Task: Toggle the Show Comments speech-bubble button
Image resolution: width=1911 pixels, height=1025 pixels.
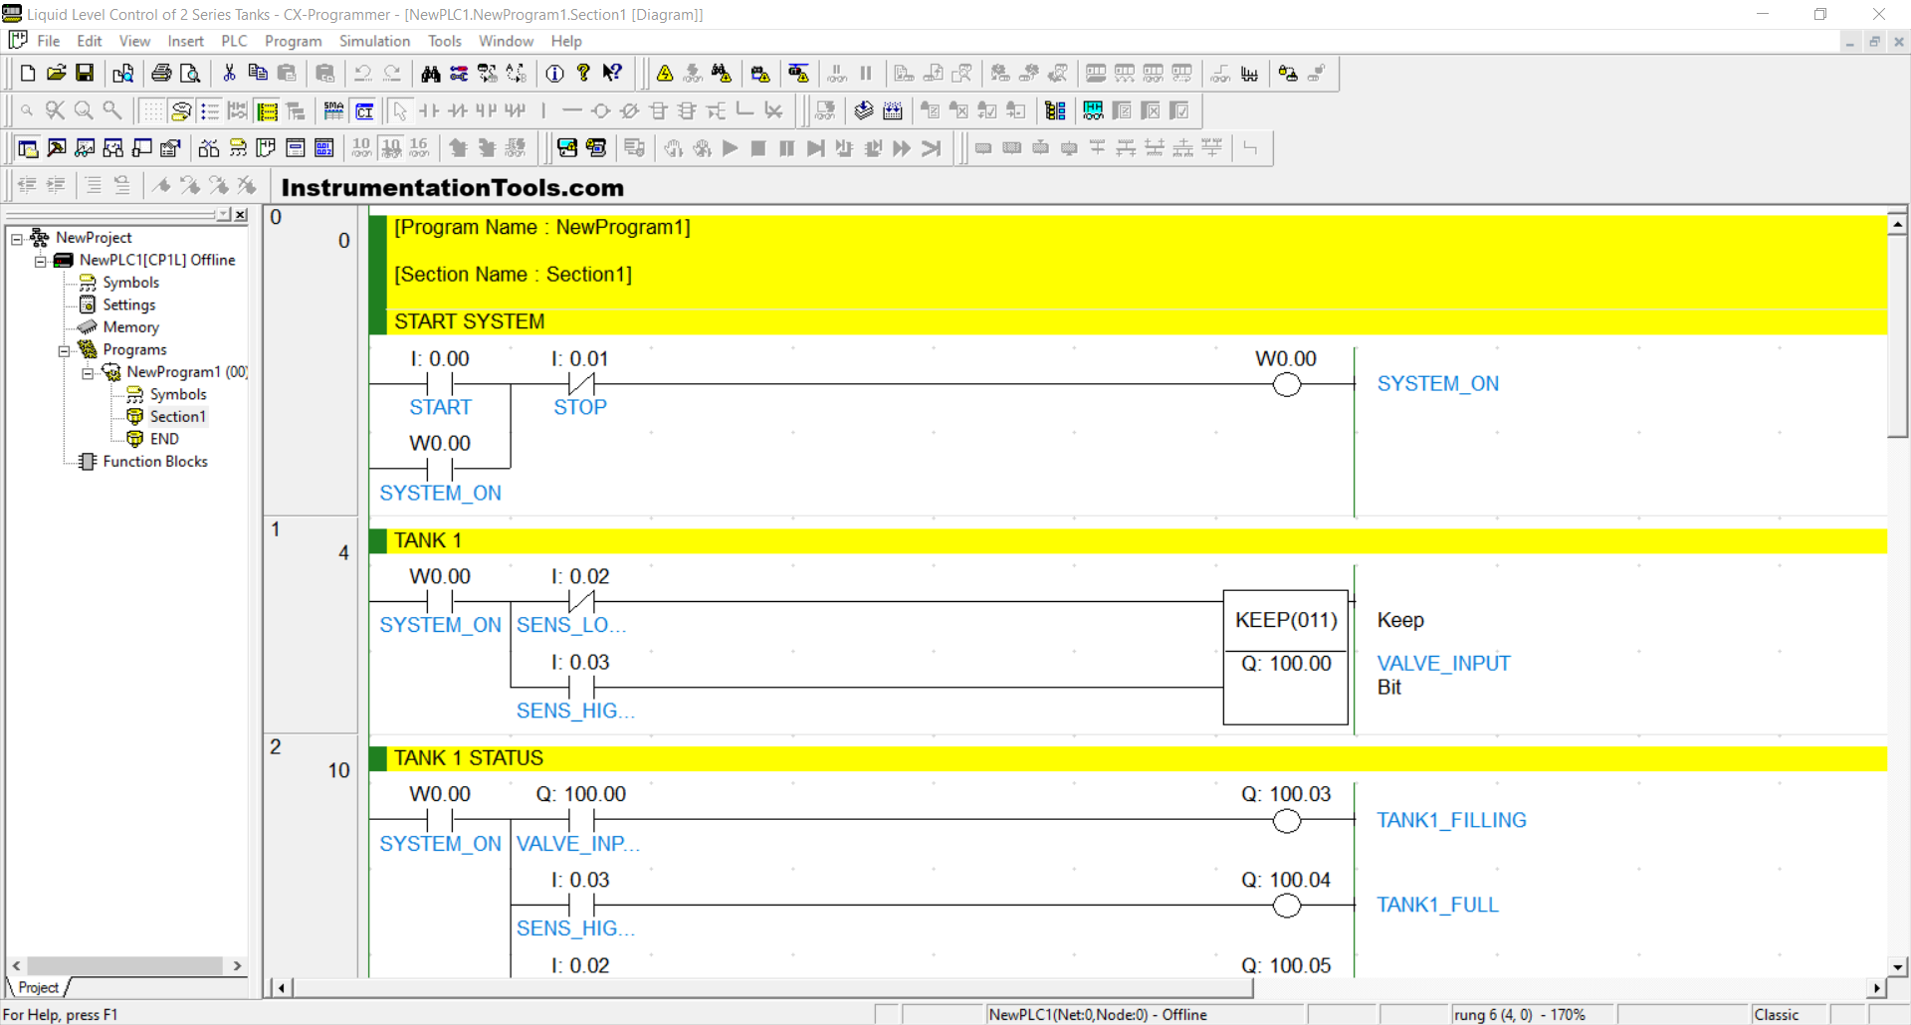Action: pos(180,111)
